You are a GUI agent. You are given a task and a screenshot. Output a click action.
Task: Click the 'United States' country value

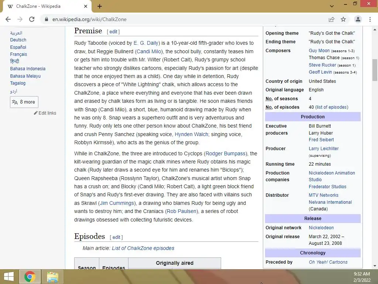[x=322, y=81]
